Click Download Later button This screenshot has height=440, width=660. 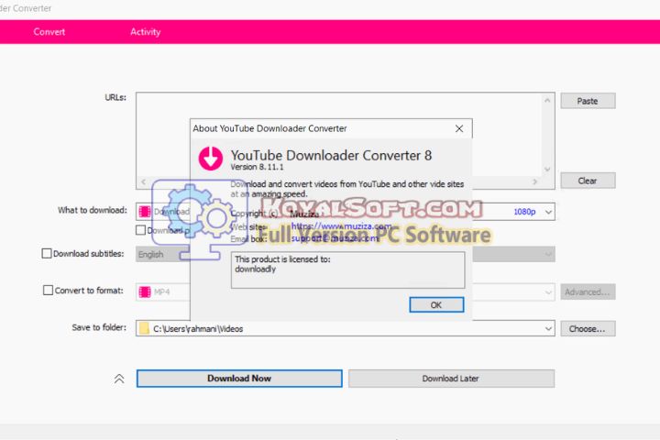pyautogui.click(x=451, y=379)
